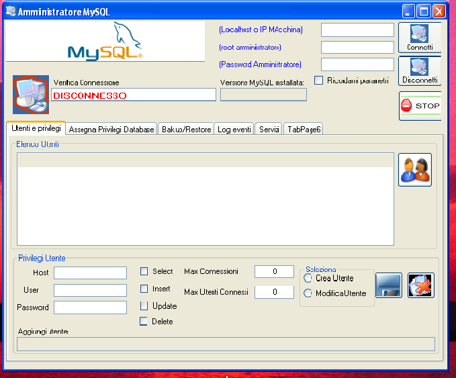This screenshot has width=456, height=378.
Task: Click the Password field in Privilegi Utente
Action: pyautogui.click(x=90, y=308)
